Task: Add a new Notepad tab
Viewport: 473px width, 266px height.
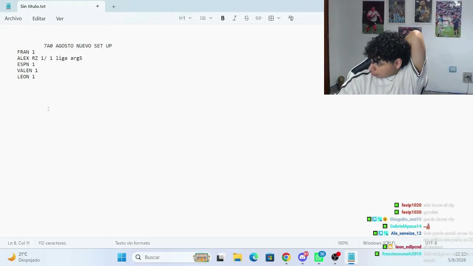Action: click(x=113, y=6)
